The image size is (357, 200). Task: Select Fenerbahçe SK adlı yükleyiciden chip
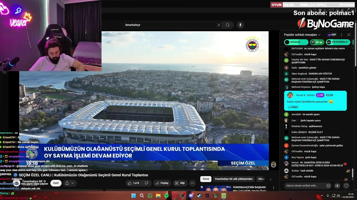click(x=234, y=179)
